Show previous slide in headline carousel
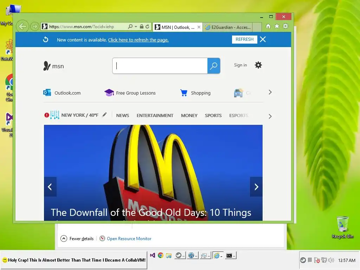 coord(50,187)
